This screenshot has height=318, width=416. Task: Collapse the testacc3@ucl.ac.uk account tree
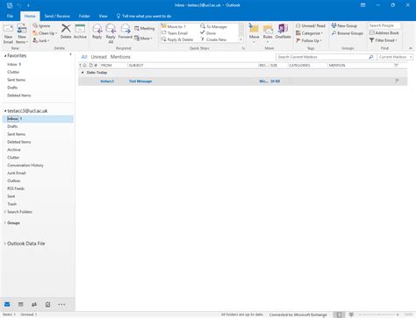tap(5, 111)
